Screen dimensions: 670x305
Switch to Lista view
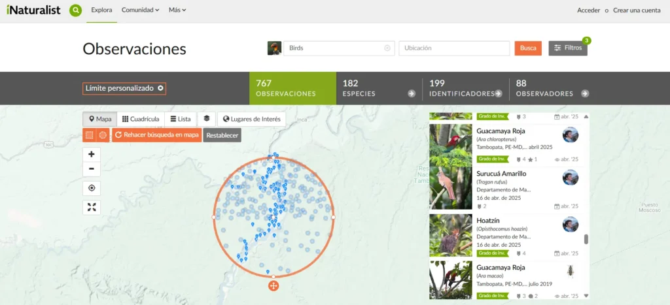point(180,119)
